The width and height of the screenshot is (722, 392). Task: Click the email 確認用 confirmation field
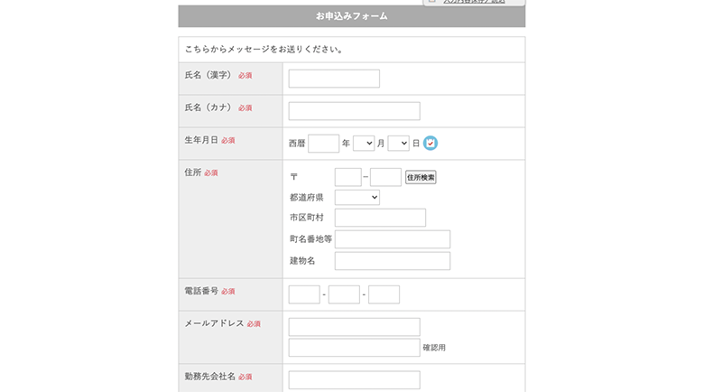pyautogui.click(x=354, y=348)
